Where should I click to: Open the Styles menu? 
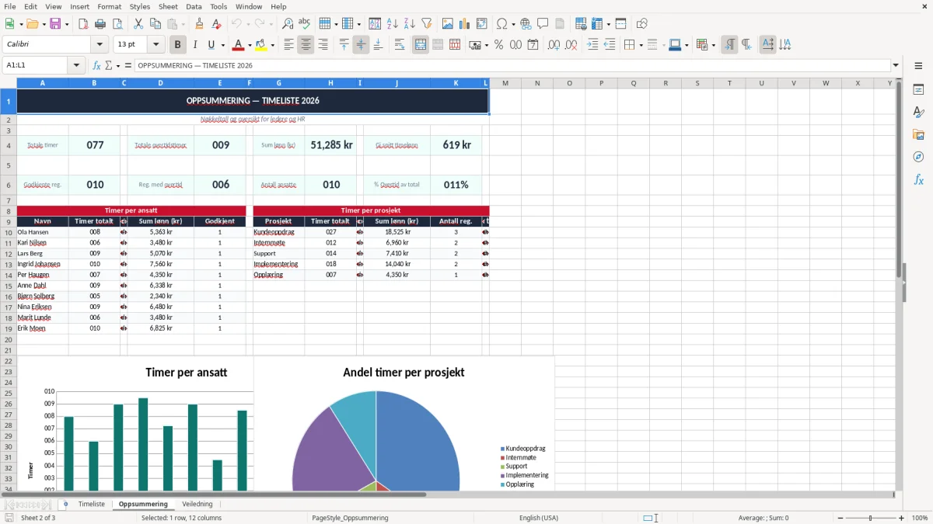[x=140, y=6]
